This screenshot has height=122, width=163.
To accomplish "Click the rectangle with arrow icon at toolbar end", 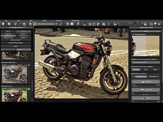I will click(159, 24).
